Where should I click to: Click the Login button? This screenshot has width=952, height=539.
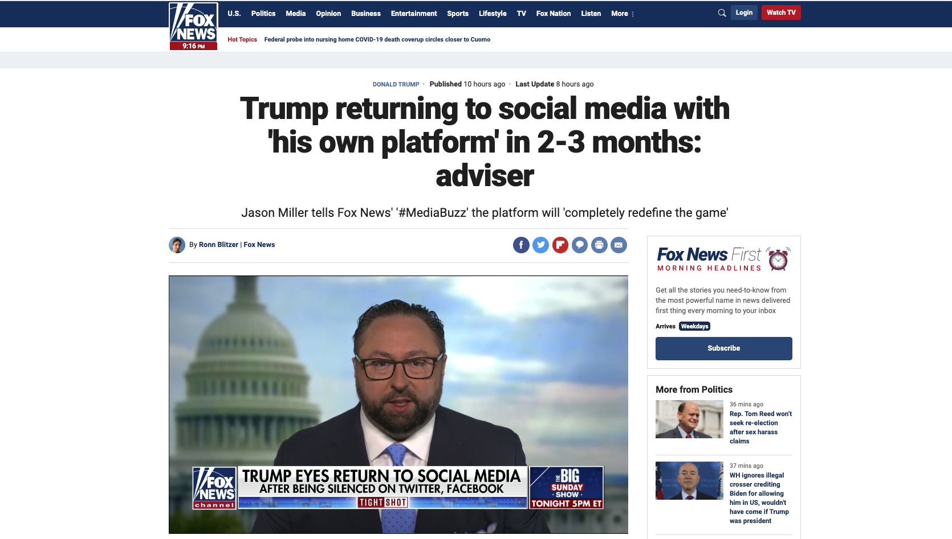click(744, 13)
